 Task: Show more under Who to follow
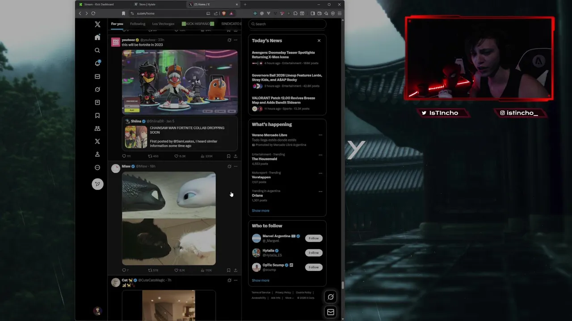261,280
